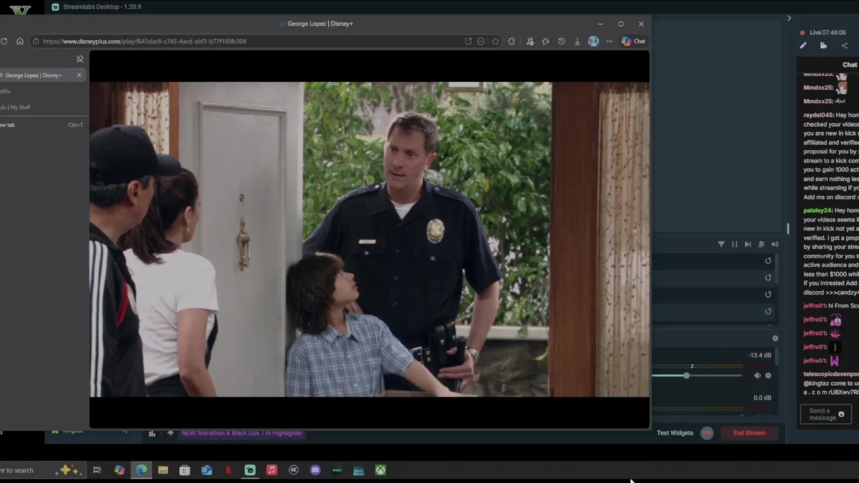Click the Test Widgets button
The width and height of the screenshot is (859, 483).
click(x=675, y=433)
